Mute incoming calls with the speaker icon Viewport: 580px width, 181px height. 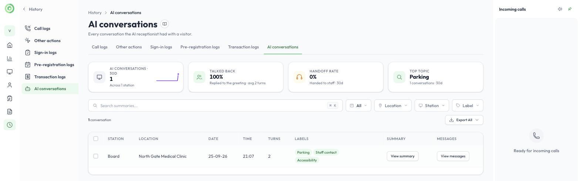pyautogui.click(x=560, y=9)
